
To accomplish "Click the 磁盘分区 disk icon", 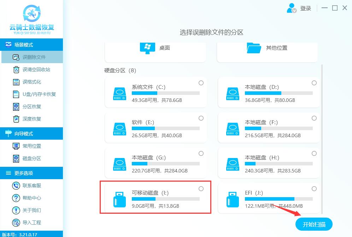I will click(x=16, y=158).
